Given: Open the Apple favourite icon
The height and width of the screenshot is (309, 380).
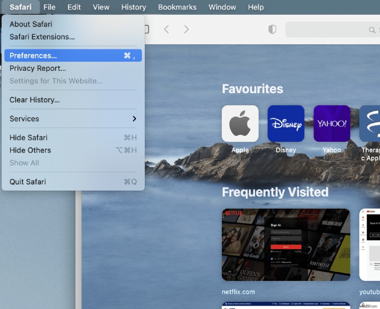Looking at the screenshot, I should (x=240, y=123).
